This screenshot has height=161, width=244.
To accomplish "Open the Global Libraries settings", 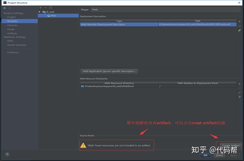I will point(16,45).
